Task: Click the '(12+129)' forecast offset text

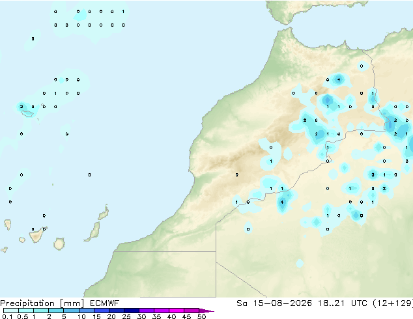Action: click(393, 303)
